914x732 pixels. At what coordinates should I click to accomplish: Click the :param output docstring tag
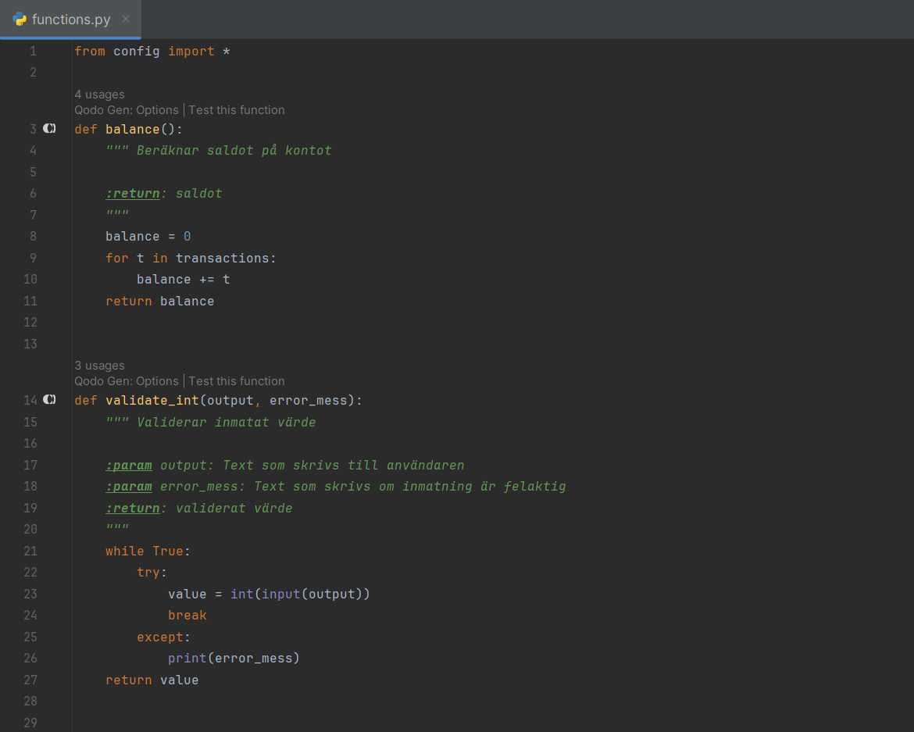129,465
